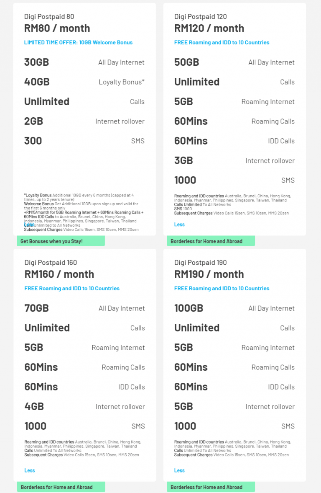
Task: Collapse Digi Postpaid 190 details via Less link
Action: tap(179, 470)
